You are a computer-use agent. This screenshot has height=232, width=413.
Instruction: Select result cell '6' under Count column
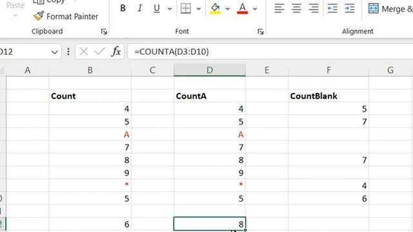(x=90, y=224)
